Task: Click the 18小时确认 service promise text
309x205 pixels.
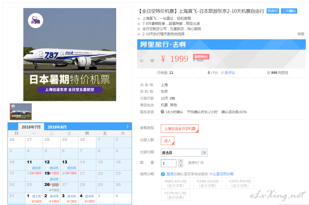Action: click(x=174, y=112)
